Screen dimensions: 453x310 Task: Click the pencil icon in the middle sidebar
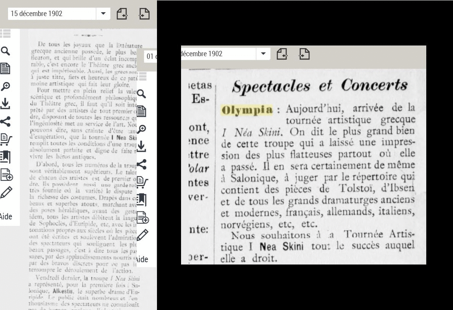[x=142, y=235]
